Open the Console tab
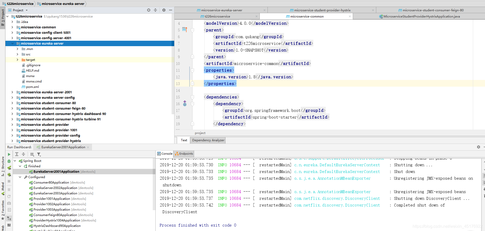Viewport: 485px width, 231px height. pyautogui.click(x=165, y=154)
